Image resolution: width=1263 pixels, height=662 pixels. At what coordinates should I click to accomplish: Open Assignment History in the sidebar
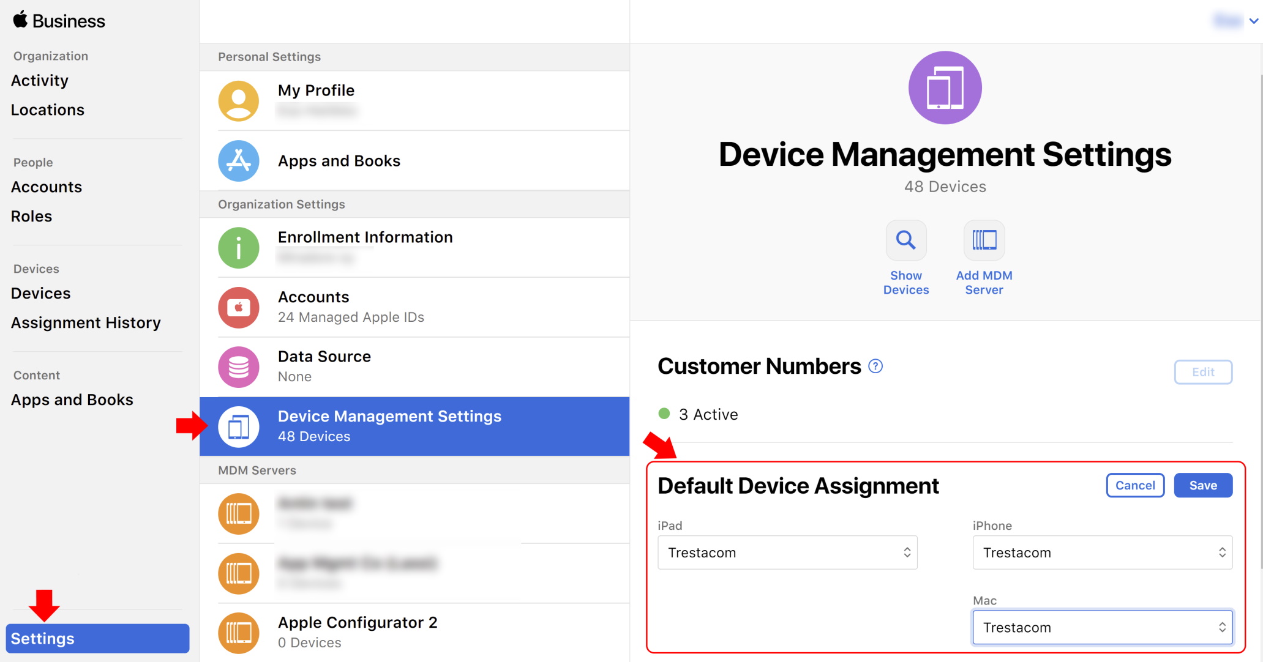point(86,322)
